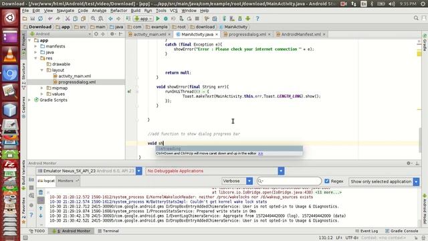Image resolution: width=428 pixels, height=241 pixels.
Task: Click the Undo arrow in toolbar
Action: coord(50,19)
